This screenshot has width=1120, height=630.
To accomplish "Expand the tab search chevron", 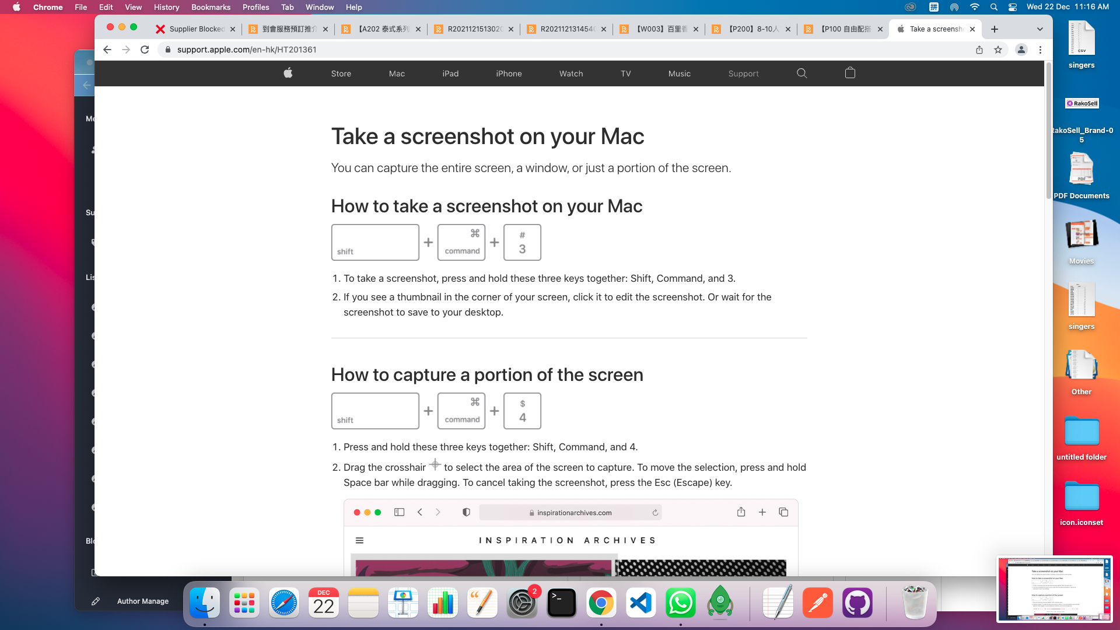I will (x=1039, y=29).
